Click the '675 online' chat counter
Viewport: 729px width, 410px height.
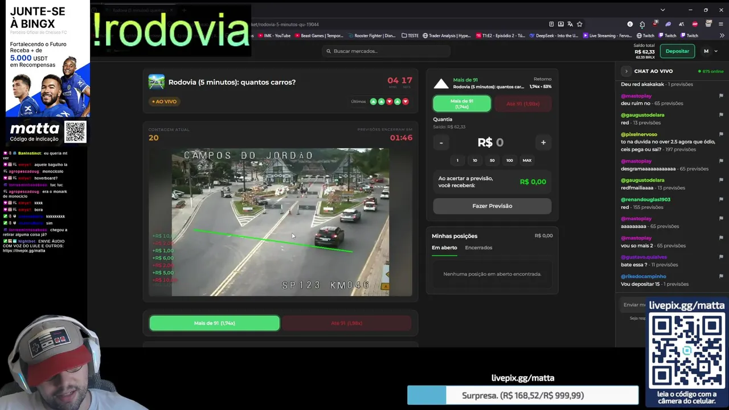(711, 71)
